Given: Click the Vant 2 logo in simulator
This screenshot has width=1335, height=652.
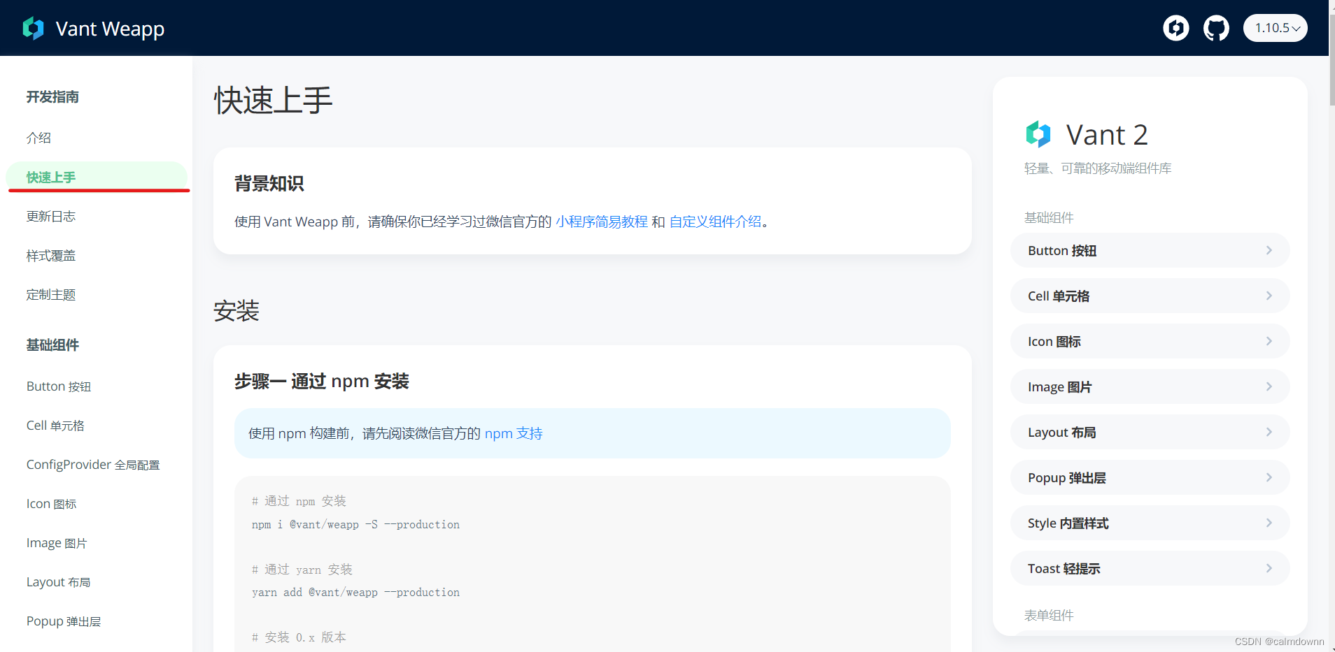Looking at the screenshot, I should coord(1038,134).
